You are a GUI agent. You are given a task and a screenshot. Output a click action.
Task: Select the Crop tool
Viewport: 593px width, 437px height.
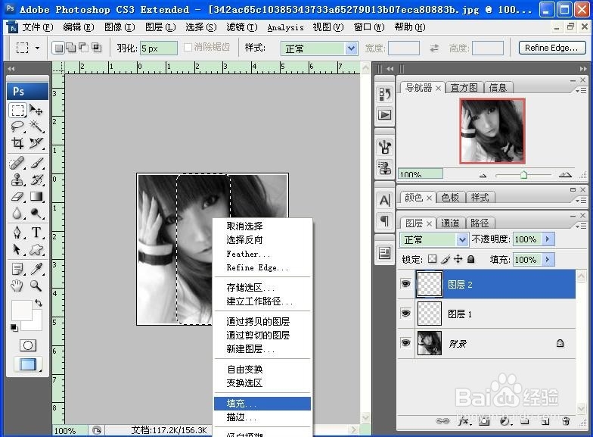[17, 143]
